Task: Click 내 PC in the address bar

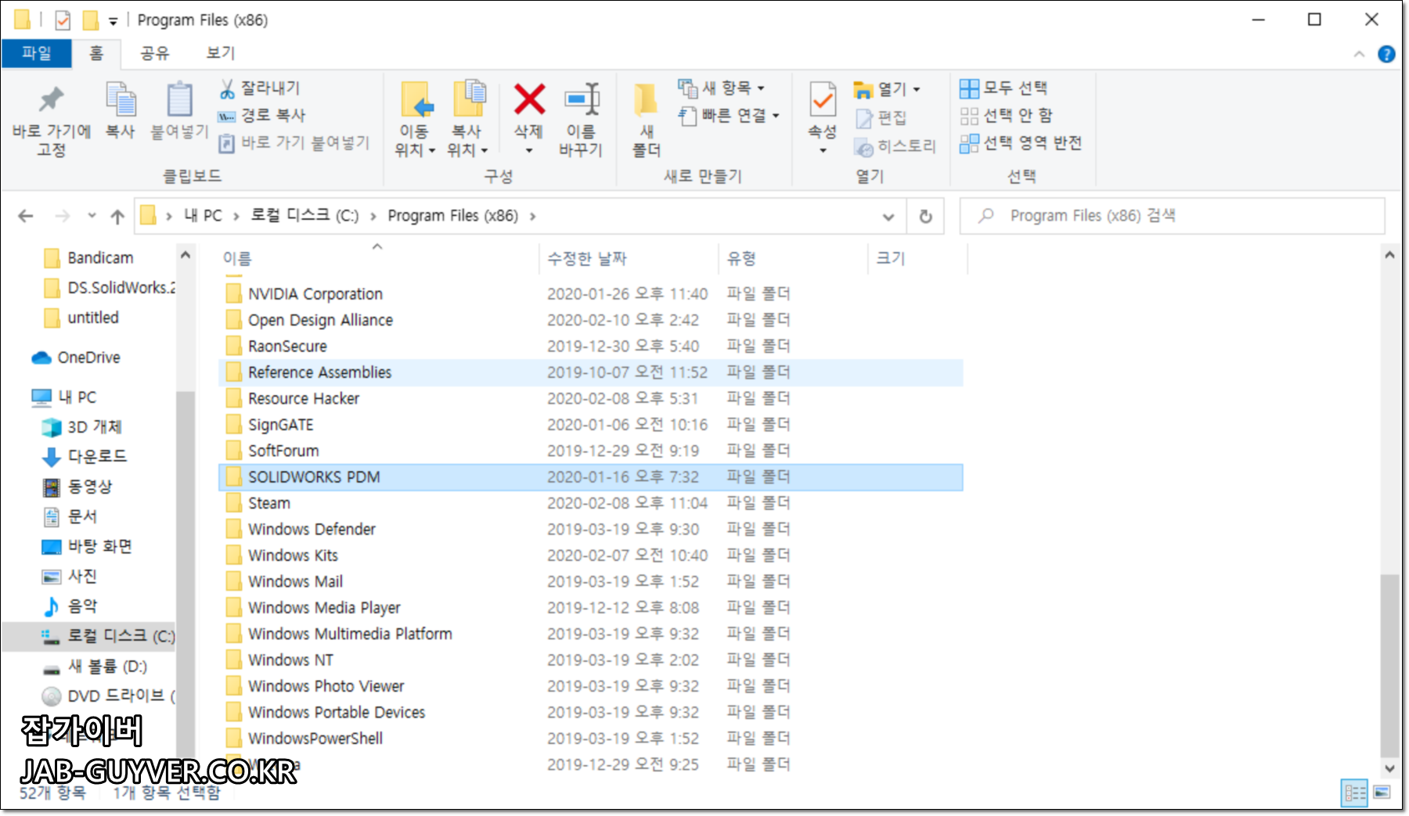Action: [x=203, y=216]
